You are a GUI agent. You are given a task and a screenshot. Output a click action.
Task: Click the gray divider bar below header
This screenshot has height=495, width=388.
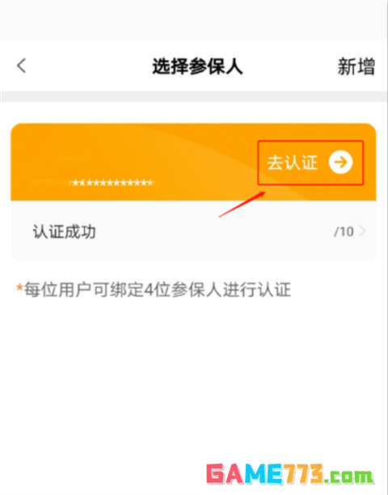[194, 96]
